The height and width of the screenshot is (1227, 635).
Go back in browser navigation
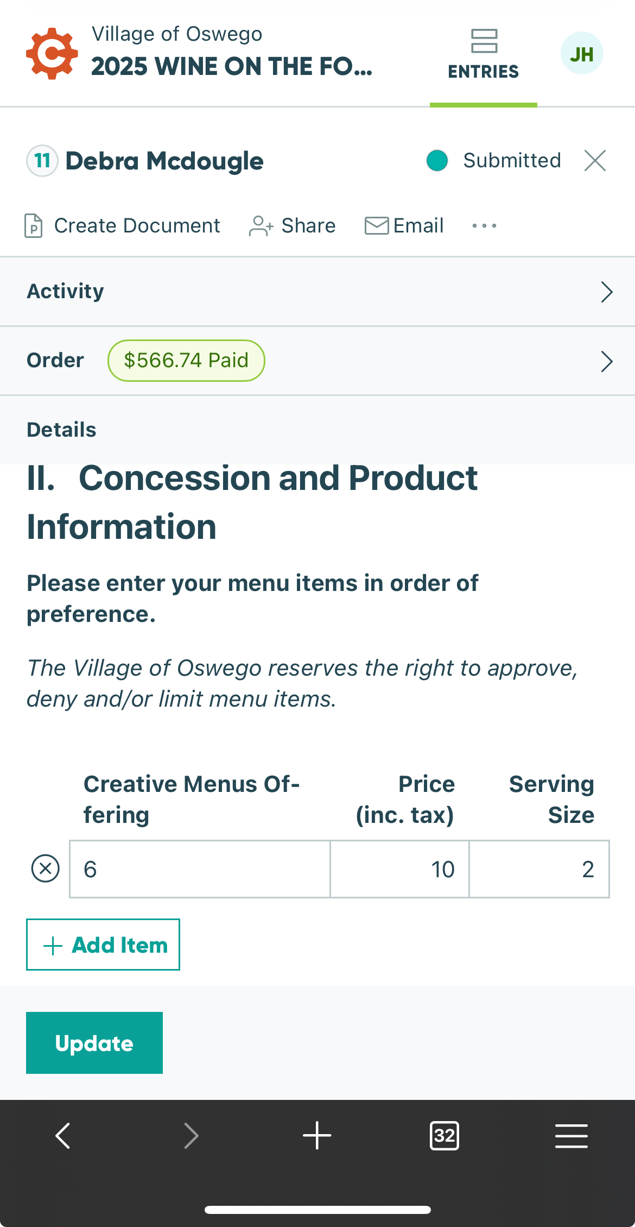[x=63, y=1136]
